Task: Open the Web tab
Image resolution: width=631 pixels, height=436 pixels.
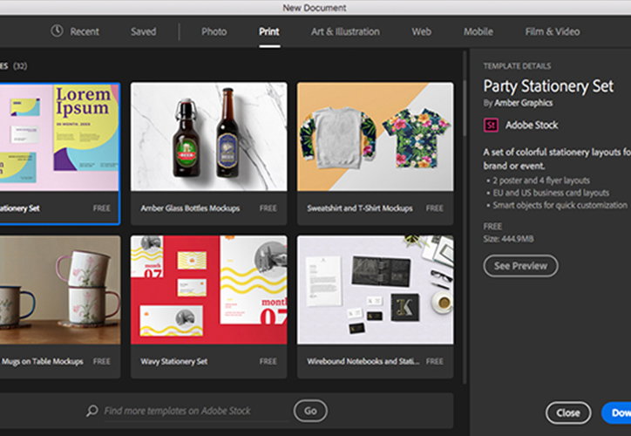Action: click(421, 31)
